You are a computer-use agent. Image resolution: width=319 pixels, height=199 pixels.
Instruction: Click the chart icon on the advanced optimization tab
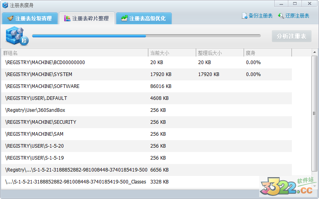point(124,18)
